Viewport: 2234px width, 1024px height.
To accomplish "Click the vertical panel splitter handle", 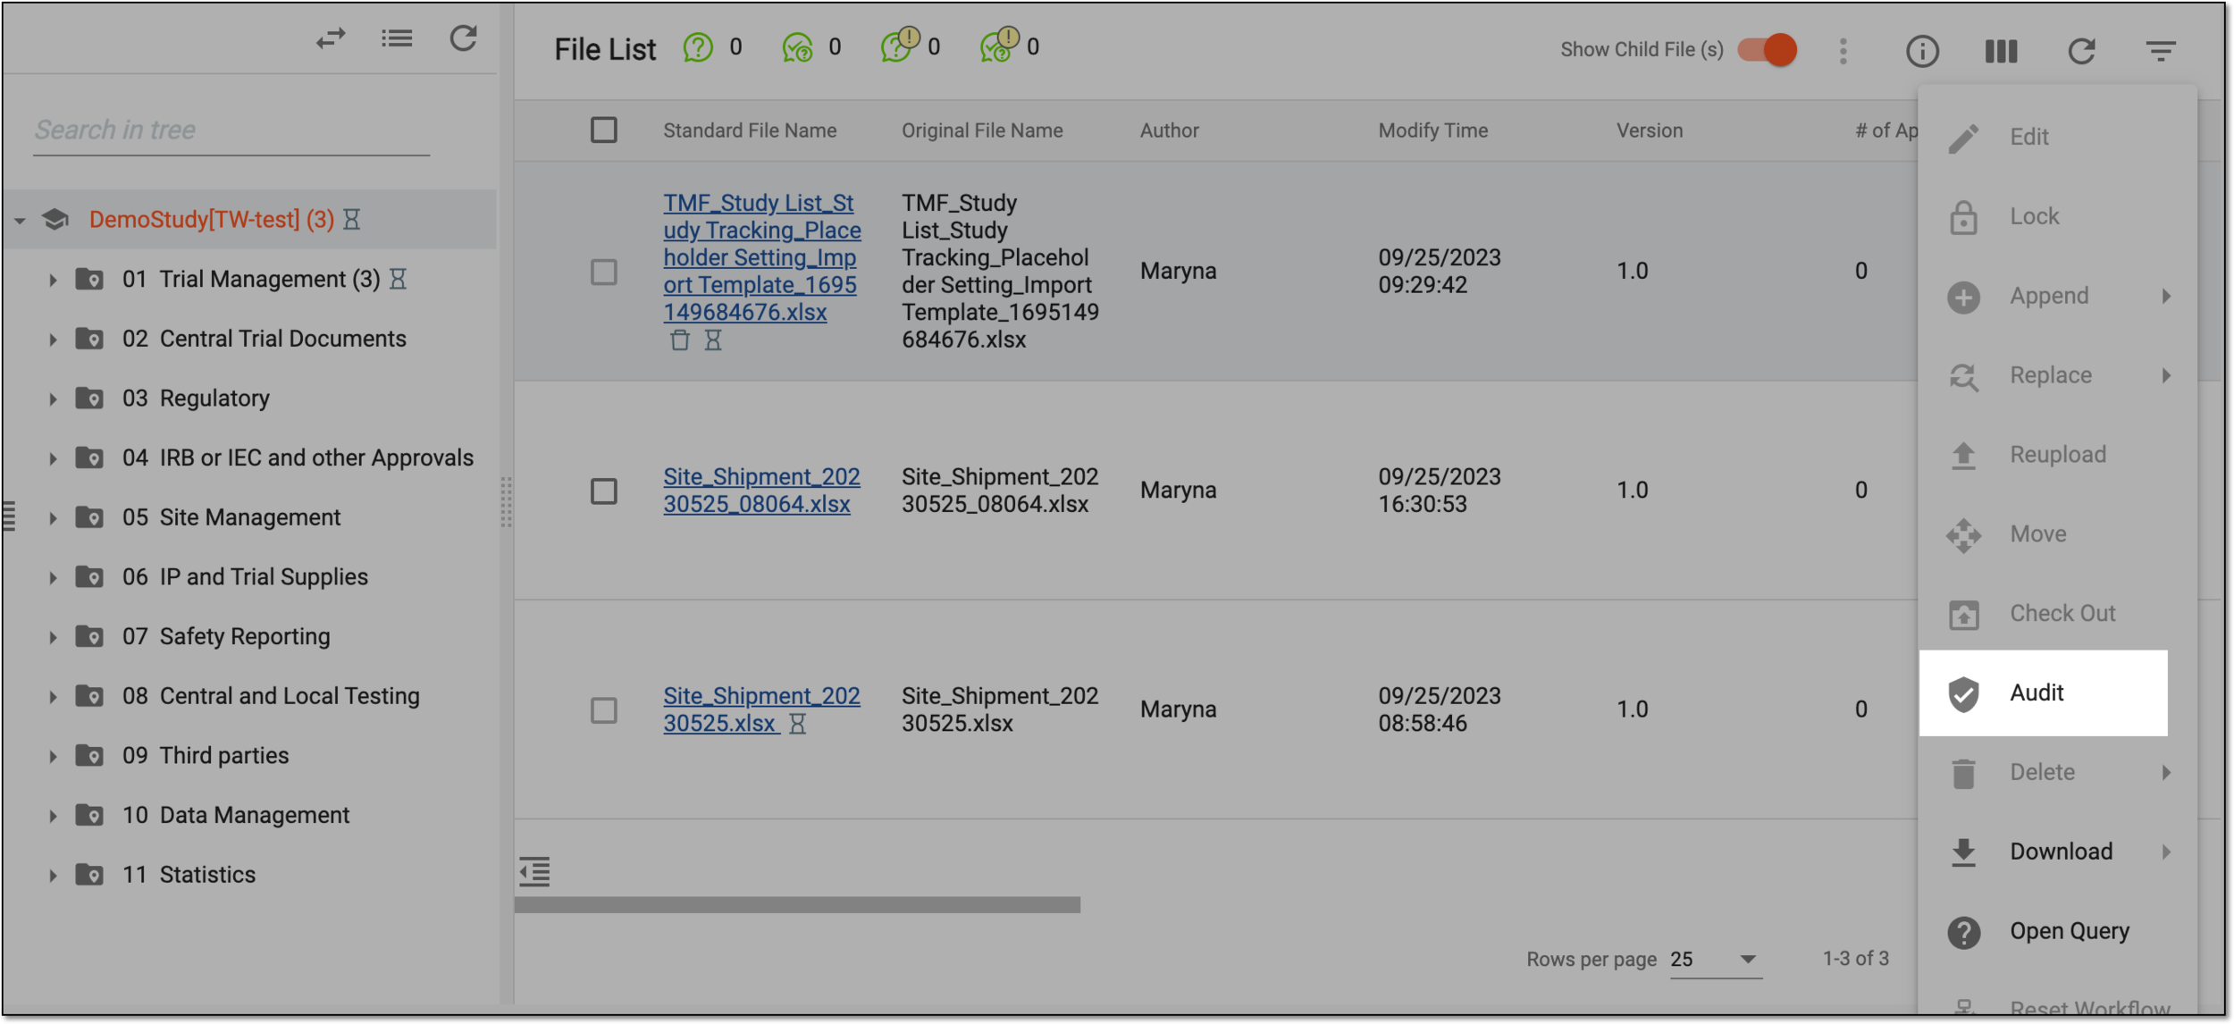I will [506, 502].
